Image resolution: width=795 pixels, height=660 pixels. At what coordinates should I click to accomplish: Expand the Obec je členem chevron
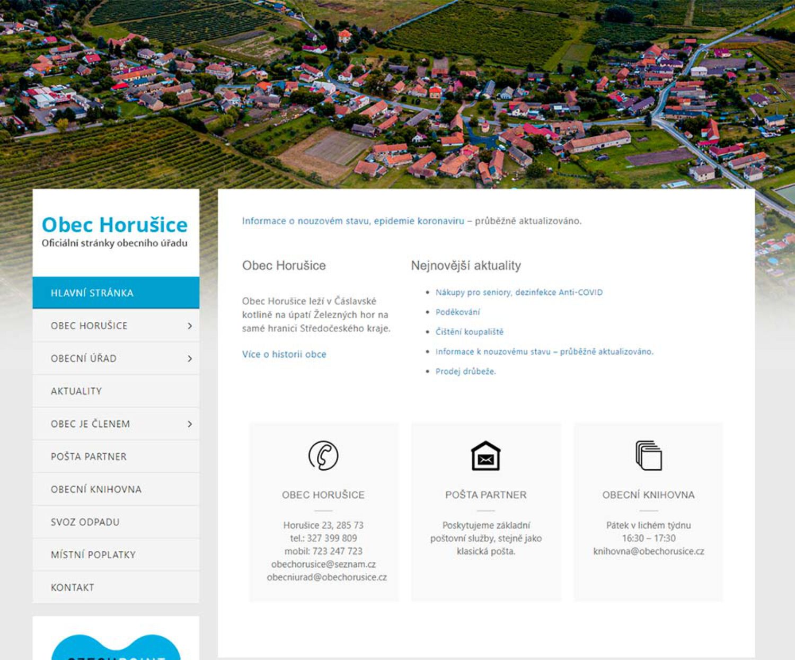(x=189, y=424)
